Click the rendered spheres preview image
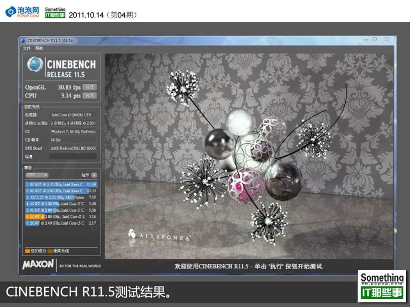The image size is (410, 307). 249,156
